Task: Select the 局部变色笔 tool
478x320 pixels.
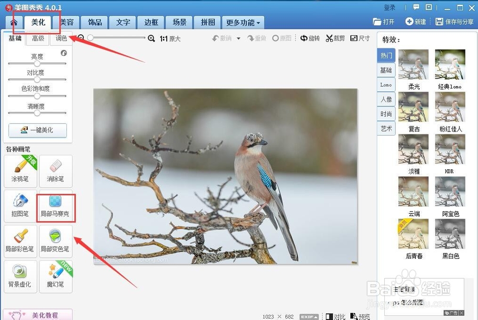Action: tap(55, 241)
